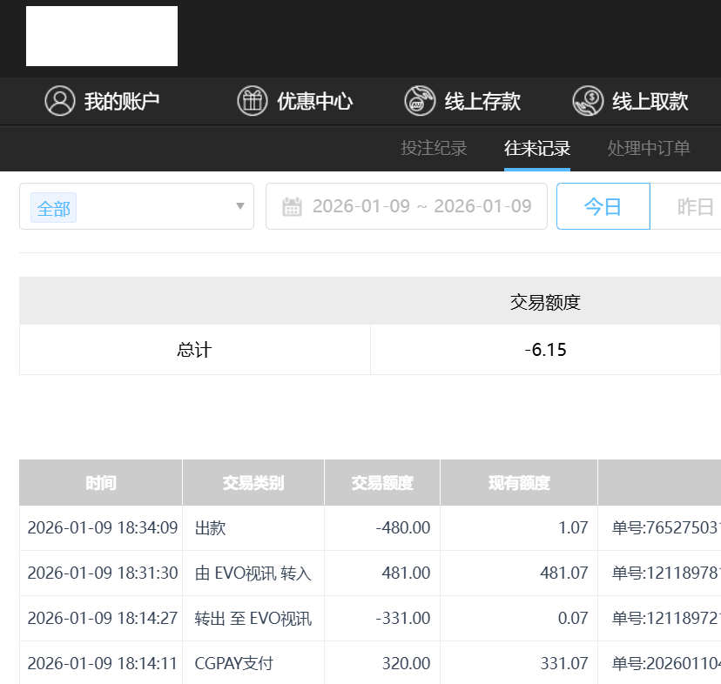Select the 出款 transaction row at 18:34:09
The image size is (721, 684).
click(x=210, y=527)
